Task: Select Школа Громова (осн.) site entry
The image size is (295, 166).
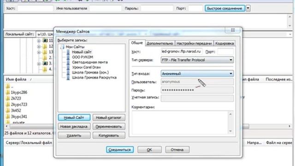Action: click(90, 72)
